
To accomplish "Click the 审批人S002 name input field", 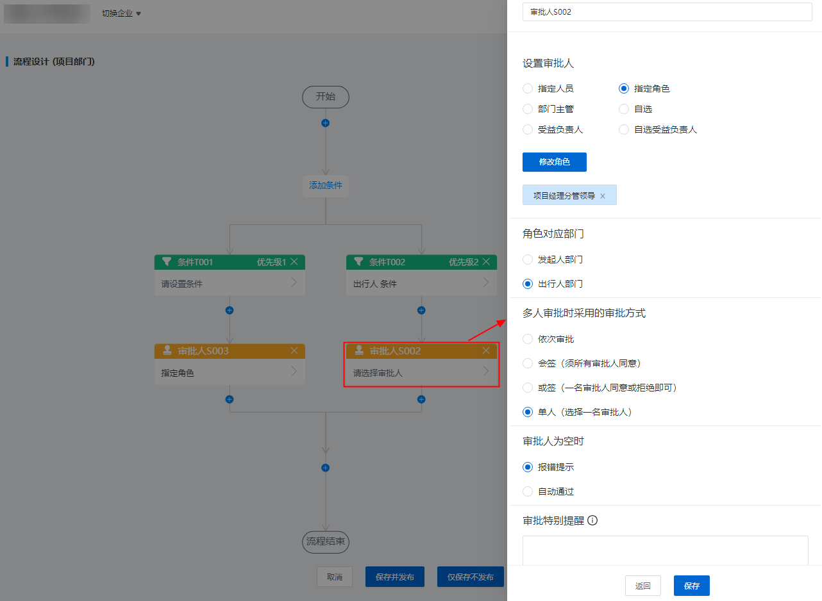I will [x=667, y=12].
